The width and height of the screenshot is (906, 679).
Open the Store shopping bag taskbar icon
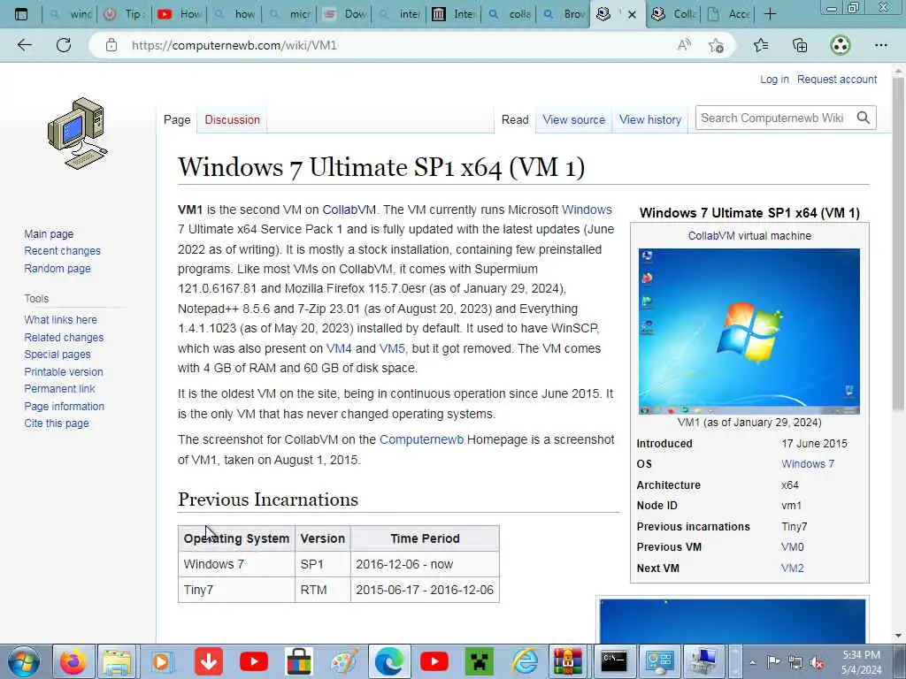pyautogui.click(x=299, y=661)
